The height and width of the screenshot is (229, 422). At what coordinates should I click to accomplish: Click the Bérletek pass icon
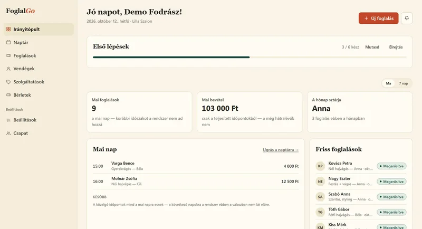(8, 95)
